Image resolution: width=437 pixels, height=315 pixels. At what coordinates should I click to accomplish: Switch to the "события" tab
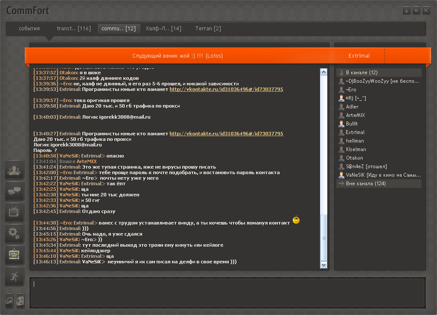(29, 29)
